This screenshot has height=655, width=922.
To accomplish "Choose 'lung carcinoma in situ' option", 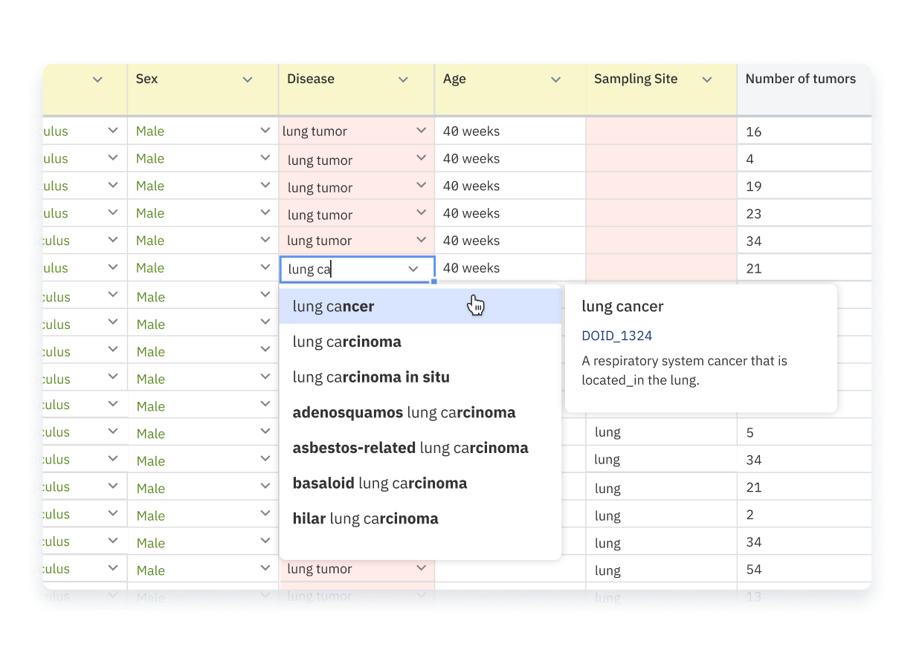I will pos(371,377).
